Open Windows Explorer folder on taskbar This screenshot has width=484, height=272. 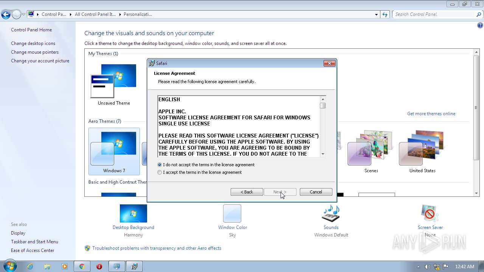(x=47, y=266)
